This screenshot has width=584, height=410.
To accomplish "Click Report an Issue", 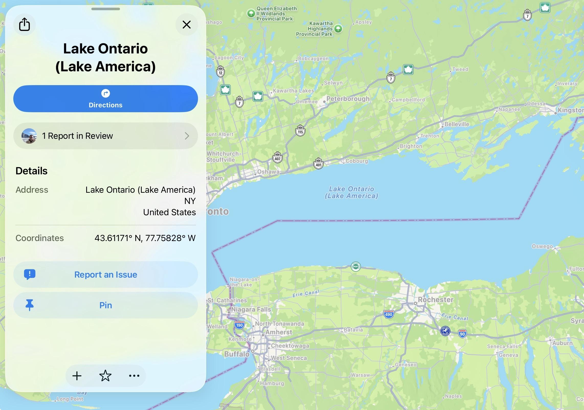I will (x=105, y=275).
